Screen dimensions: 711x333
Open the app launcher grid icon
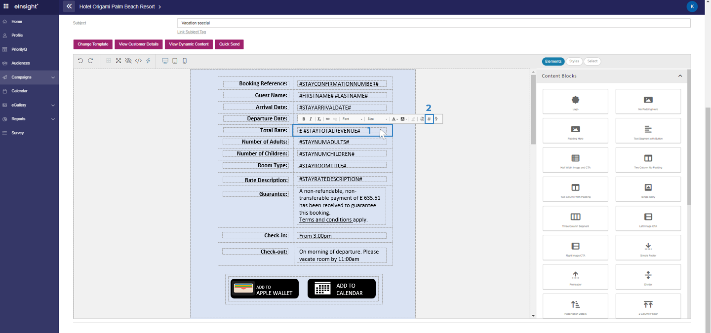(6, 6)
